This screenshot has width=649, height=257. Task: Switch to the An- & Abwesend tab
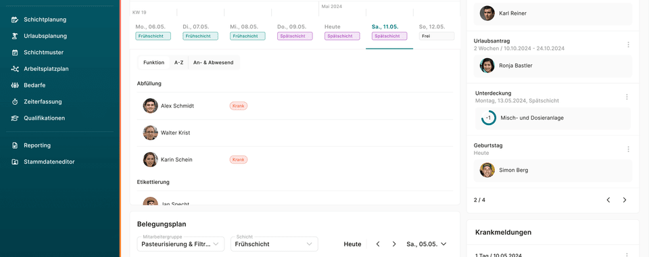(x=213, y=62)
